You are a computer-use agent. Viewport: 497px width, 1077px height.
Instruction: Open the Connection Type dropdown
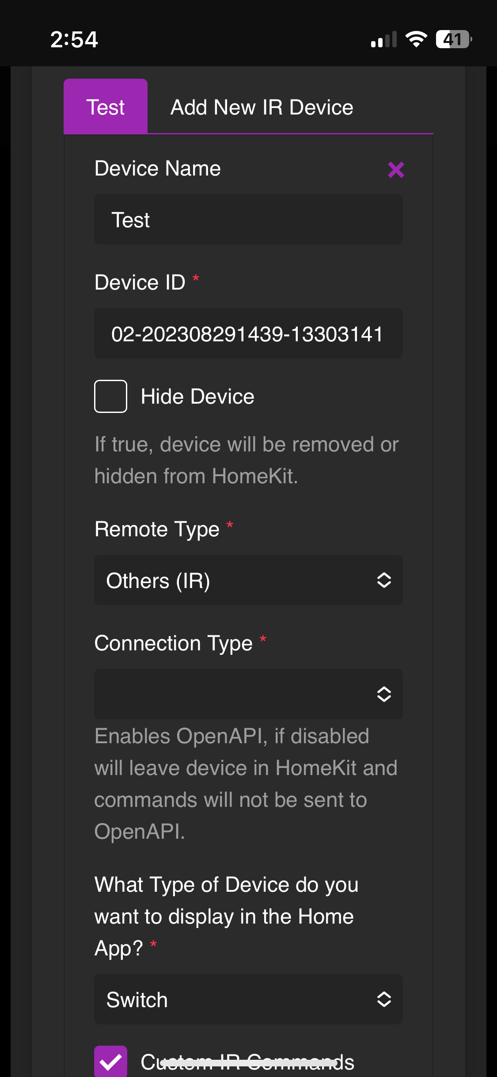tap(248, 694)
